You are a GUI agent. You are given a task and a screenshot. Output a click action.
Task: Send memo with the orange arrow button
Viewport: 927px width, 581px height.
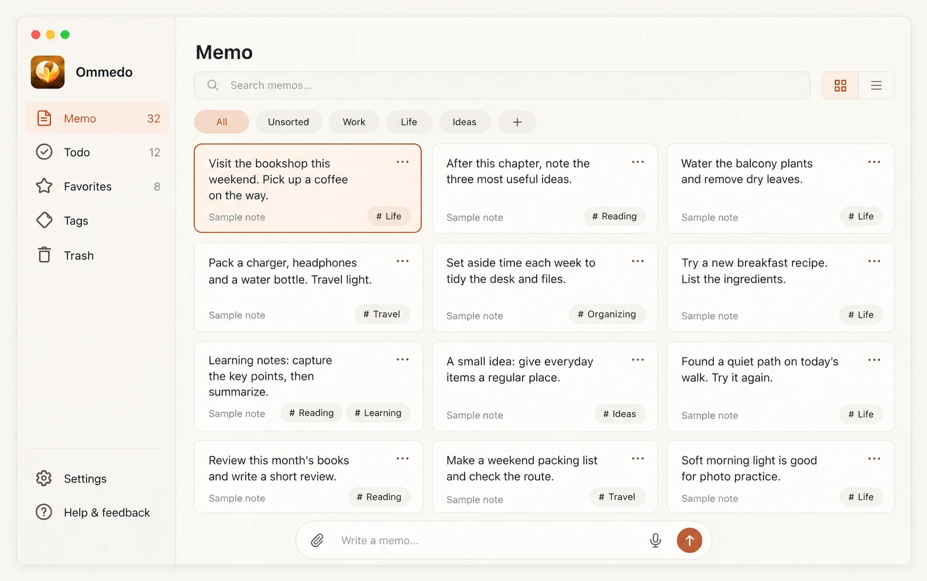pyautogui.click(x=689, y=541)
